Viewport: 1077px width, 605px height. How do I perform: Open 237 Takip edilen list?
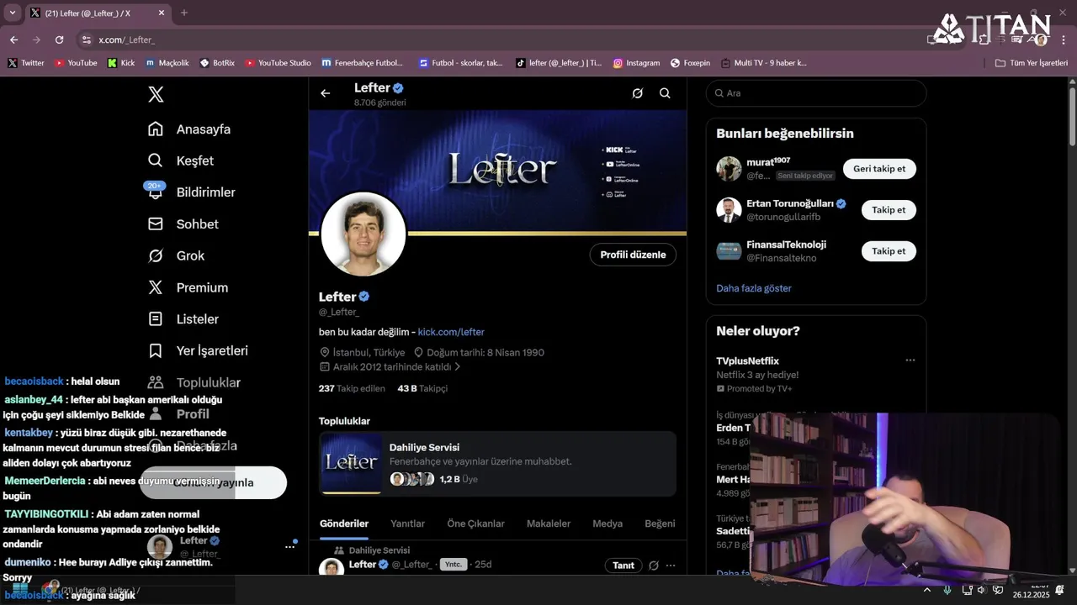coord(352,388)
